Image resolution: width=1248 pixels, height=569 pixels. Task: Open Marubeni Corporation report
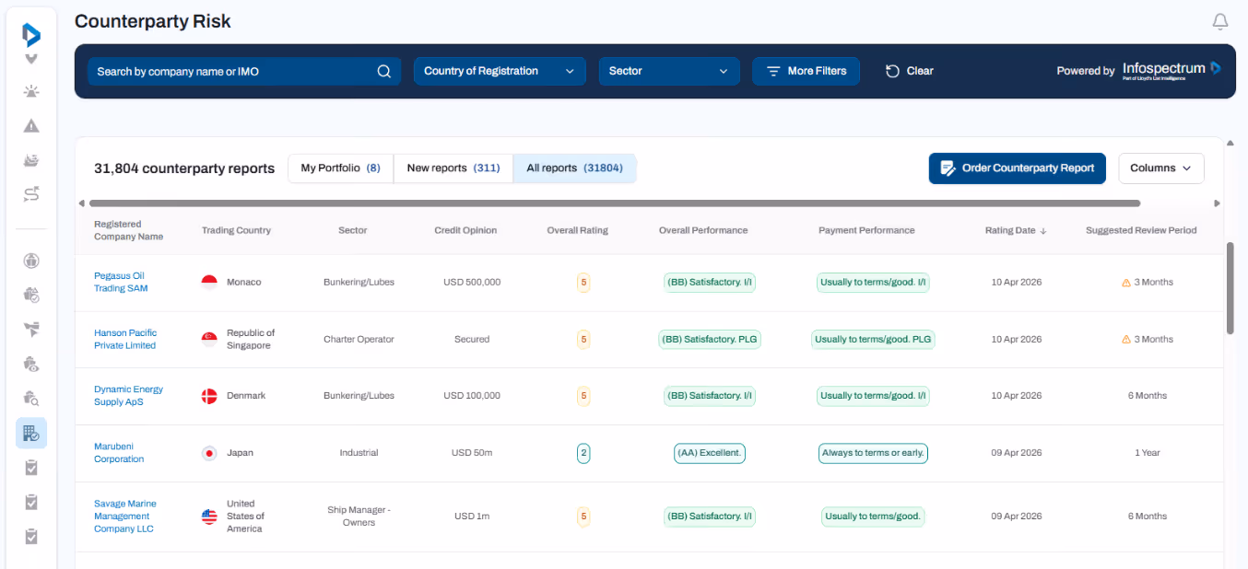119,453
